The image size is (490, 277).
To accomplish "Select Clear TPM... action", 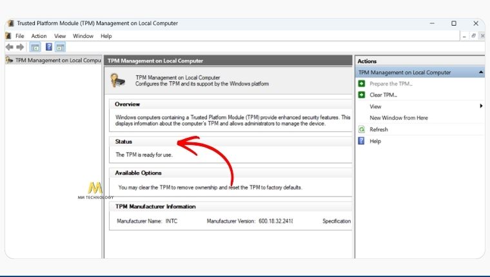I will point(383,95).
